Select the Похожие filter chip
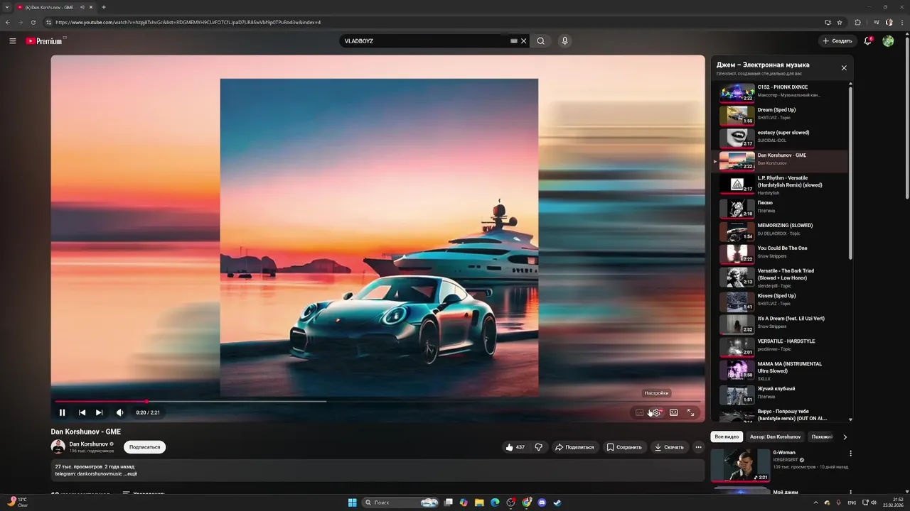 (822, 436)
